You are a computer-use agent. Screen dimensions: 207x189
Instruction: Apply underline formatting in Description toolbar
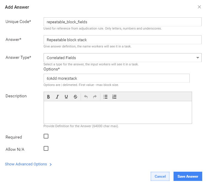[x=66, y=97]
